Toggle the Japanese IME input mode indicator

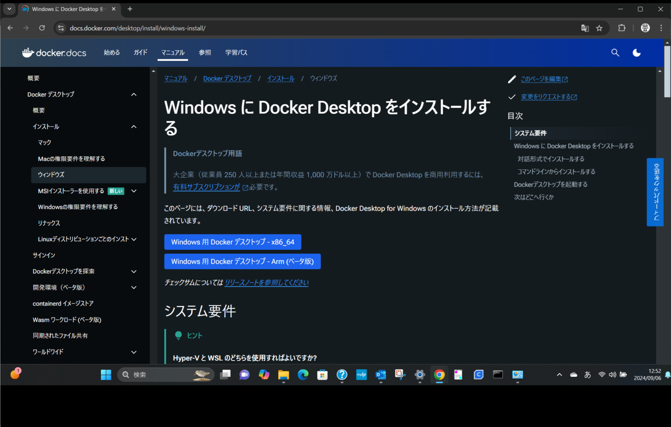pyautogui.click(x=588, y=375)
